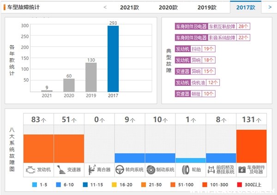Viewport: 277px width, 195px height.
Task: Click the orange engine fault bar
Action: 38,148
